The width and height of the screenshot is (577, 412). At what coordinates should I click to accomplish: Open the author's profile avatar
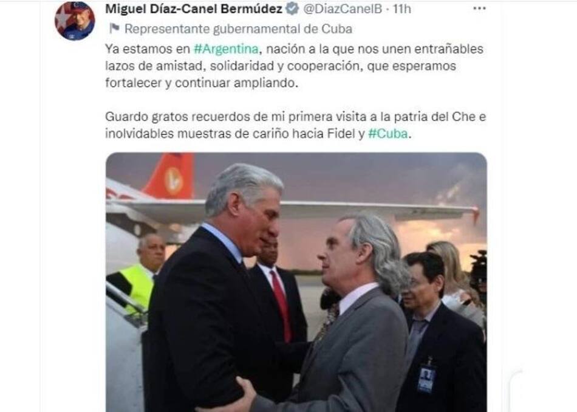point(75,20)
